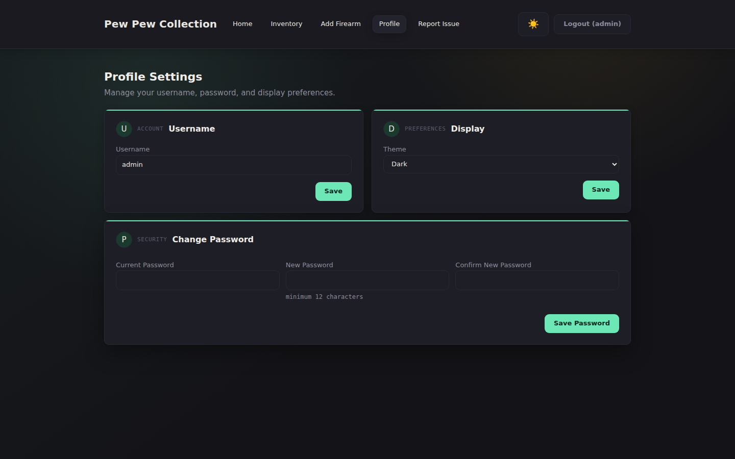Click Logout (admin)

coord(592,23)
